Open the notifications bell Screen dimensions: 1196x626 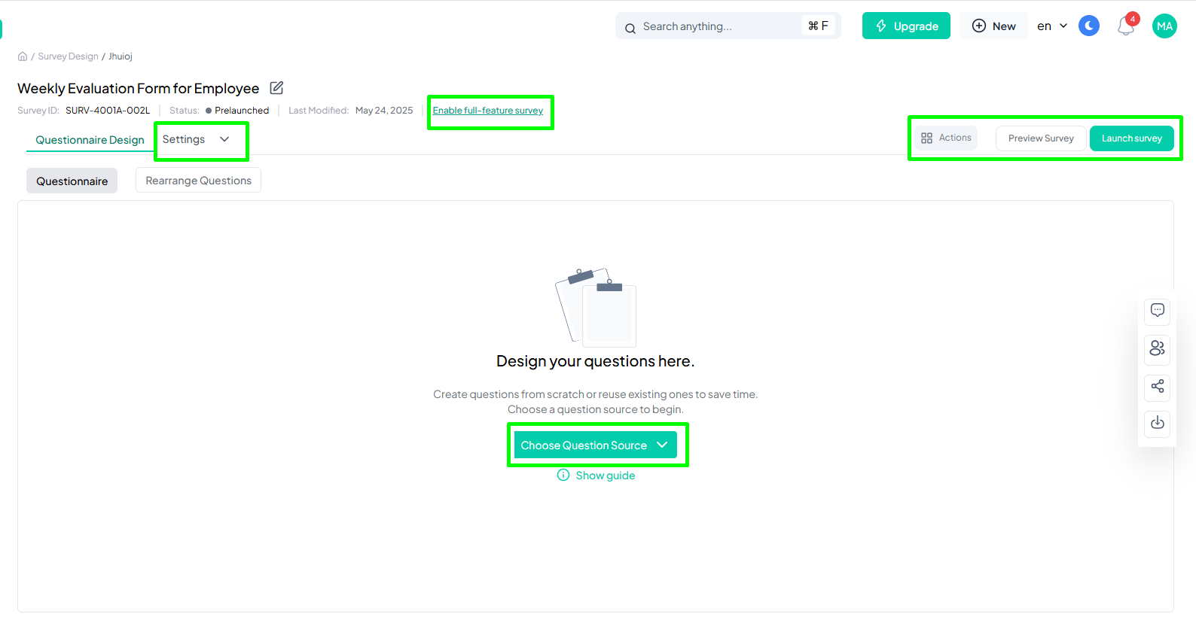click(1126, 26)
